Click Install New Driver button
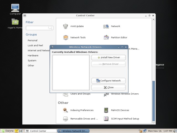The image size is (177, 133). [108, 57]
